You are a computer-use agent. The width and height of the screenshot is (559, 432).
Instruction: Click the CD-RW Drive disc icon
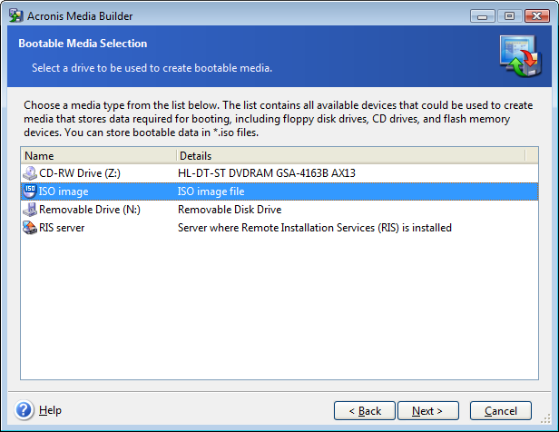30,172
